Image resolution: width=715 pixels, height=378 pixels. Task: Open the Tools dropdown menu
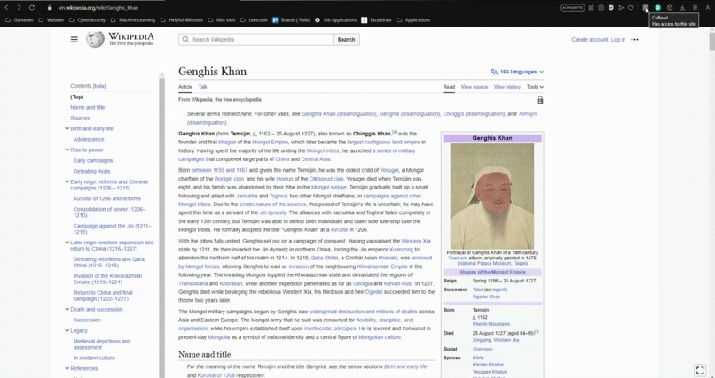tap(535, 87)
